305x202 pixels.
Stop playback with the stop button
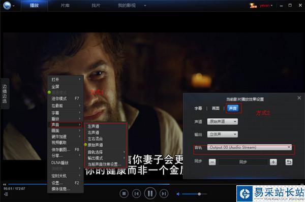click(124, 193)
